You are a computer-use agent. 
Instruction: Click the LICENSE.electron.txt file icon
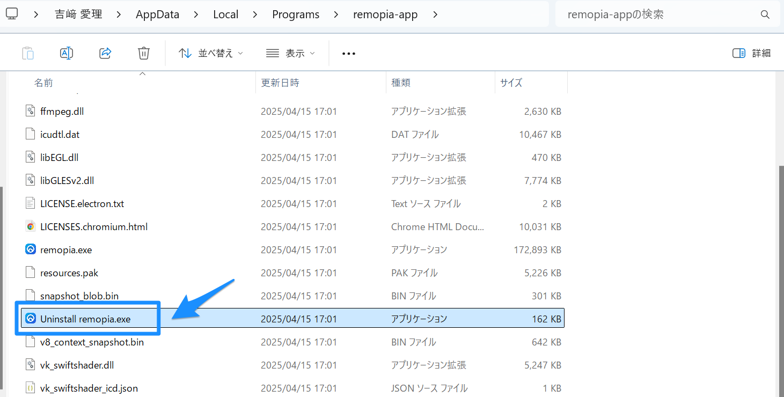click(31, 204)
